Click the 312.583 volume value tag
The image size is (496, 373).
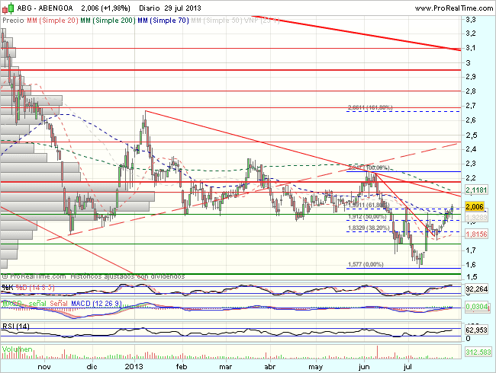click(x=476, y=352)
